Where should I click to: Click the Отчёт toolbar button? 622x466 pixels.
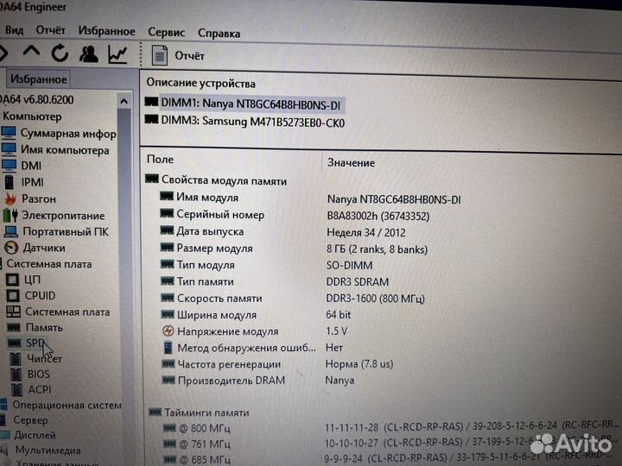[x=189, y=56]
